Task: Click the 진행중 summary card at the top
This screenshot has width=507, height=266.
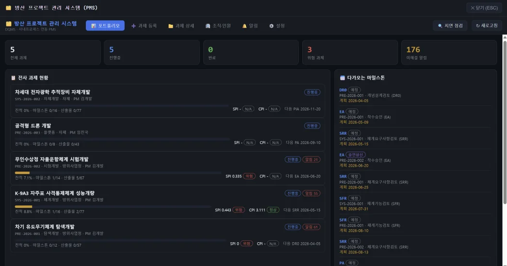Action: [152, 53]
